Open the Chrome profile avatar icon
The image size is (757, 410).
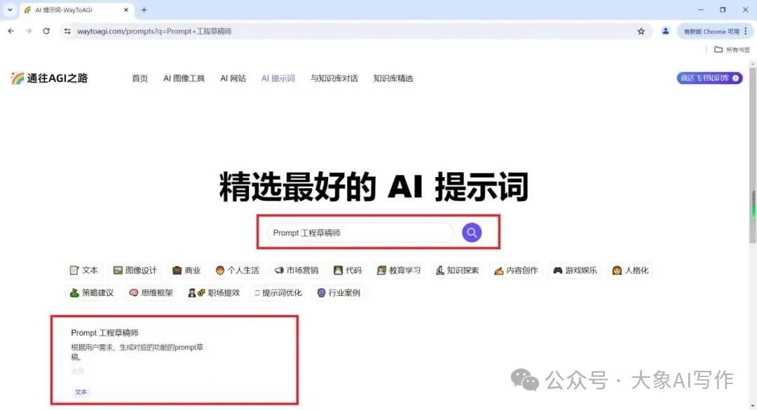tap(665, 31)
